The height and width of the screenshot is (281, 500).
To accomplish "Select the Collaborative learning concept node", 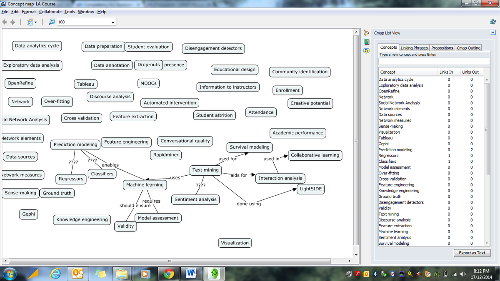I will click(315, 155).
